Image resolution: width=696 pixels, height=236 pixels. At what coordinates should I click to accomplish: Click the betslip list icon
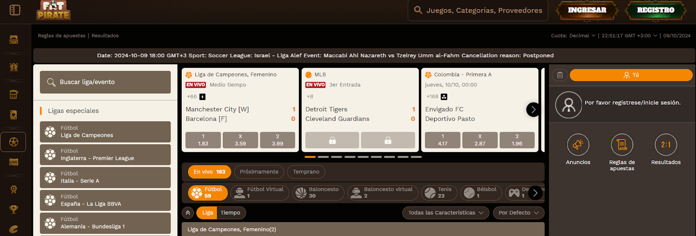(560, 75)
